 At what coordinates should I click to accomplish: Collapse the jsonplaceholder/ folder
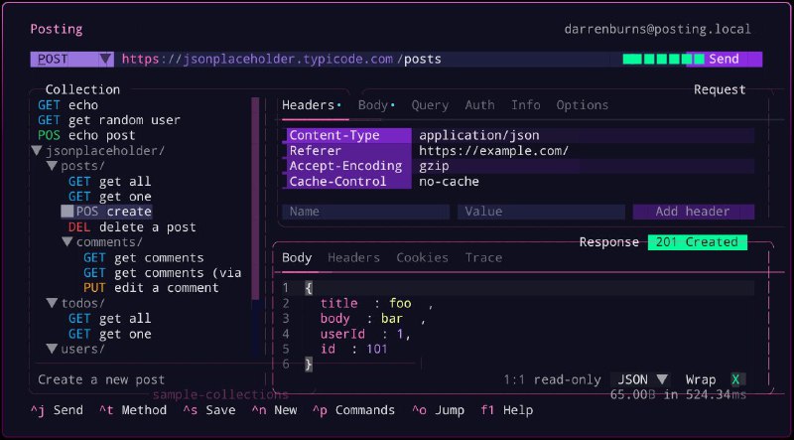point(38,151)
